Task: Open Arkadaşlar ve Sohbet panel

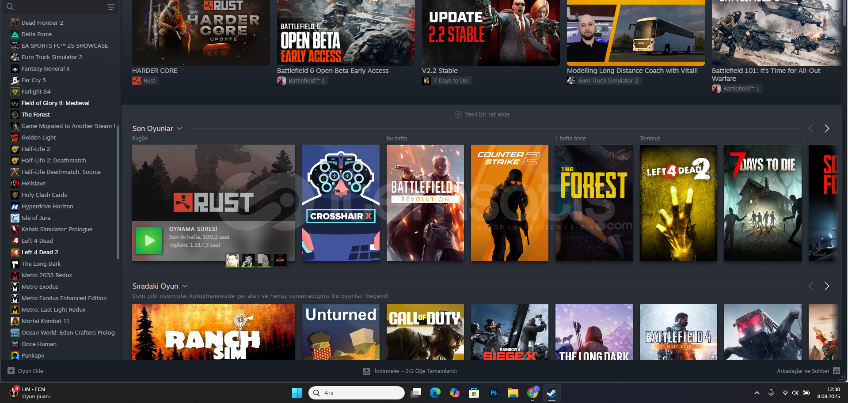Action: point(808,371)
